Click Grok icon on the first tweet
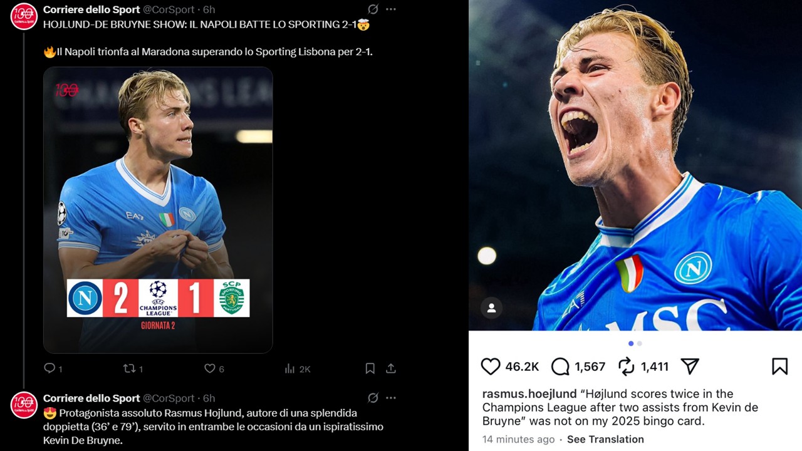Viewport: 802px width, 451px height. pos(373,9)
